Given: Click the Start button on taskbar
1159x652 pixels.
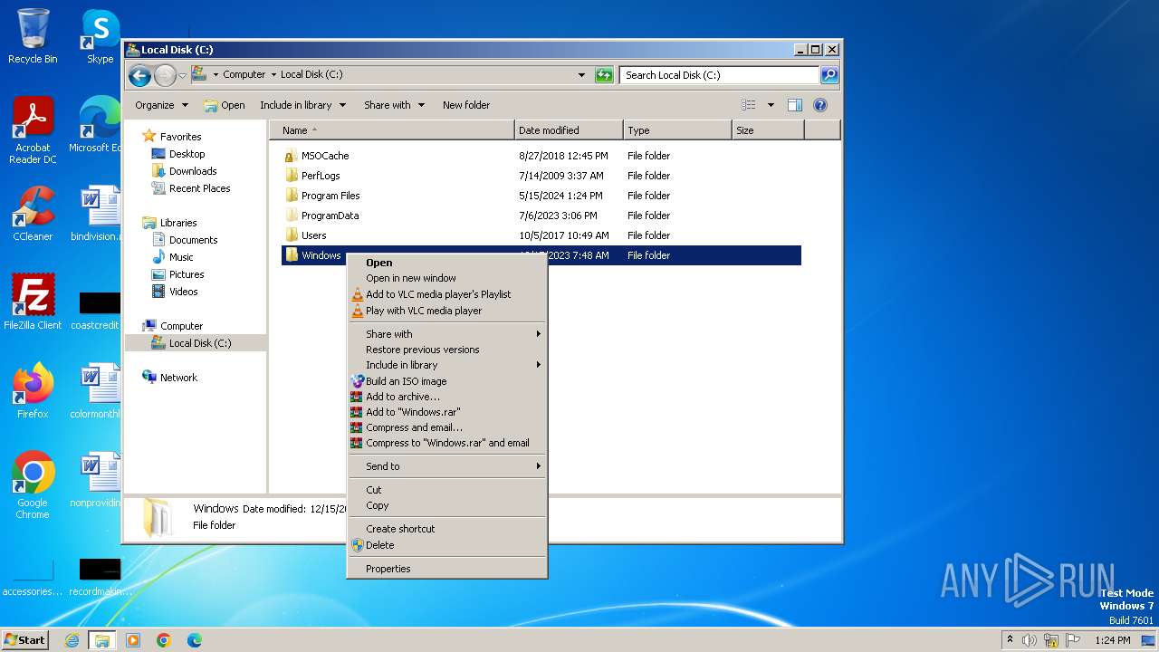Looking at the screenshot, I should pos(25,639).
